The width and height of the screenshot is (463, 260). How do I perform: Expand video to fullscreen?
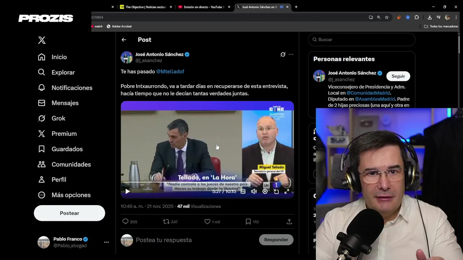[x=287, y=191]
